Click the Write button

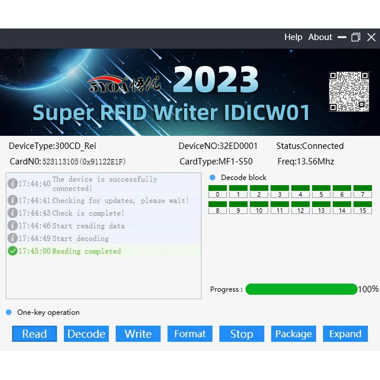(138, 334)
